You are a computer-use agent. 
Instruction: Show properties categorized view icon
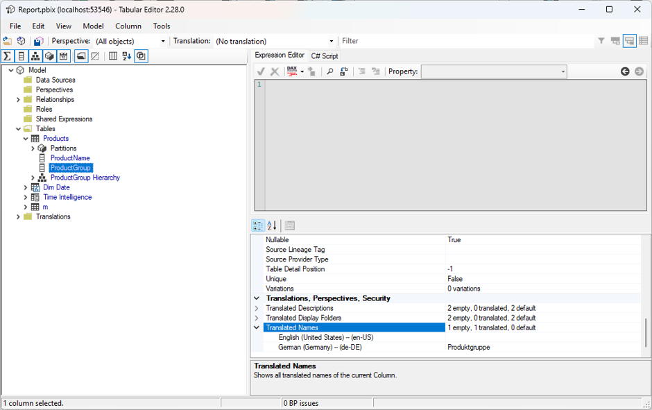tap(258, 225)
